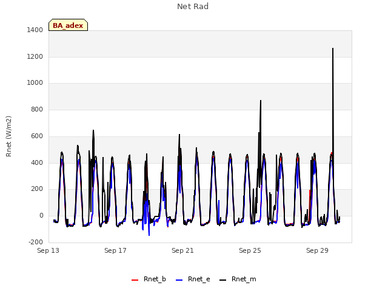Toggle the Rnet_m legend entry
This screenshot has height=291, width=388.
coord(238,279)
